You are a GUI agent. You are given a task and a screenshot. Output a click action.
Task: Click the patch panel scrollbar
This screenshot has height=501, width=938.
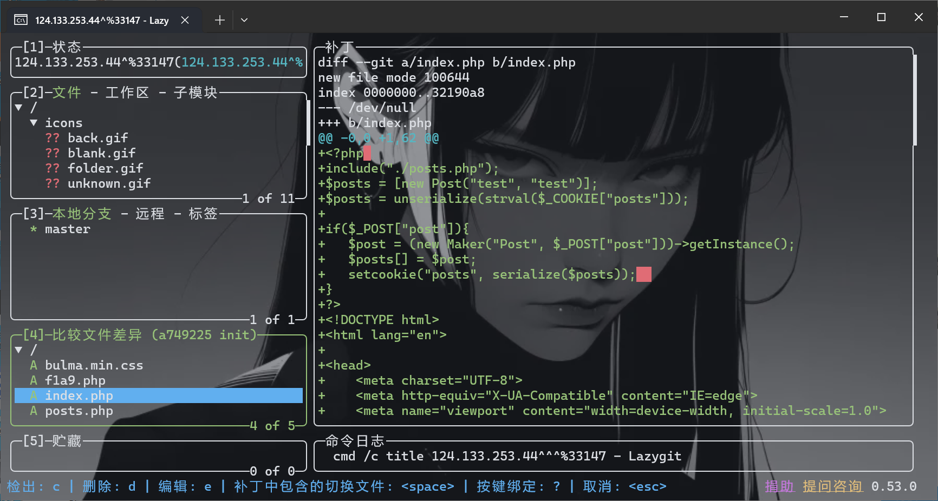tap(915, 100)
